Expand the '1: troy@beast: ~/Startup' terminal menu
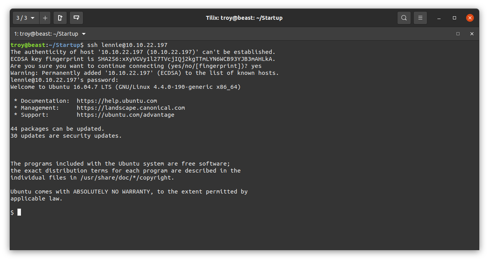This screenshot has width=489, height=261. [50, 34]
